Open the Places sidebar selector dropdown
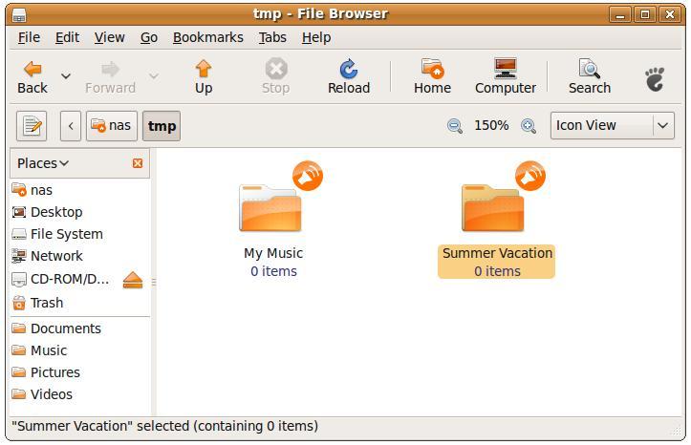This screenshot has height=445, width=691. 43,163
